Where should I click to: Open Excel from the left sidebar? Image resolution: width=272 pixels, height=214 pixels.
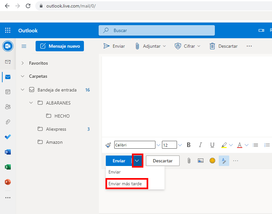[x=8, y=167]
